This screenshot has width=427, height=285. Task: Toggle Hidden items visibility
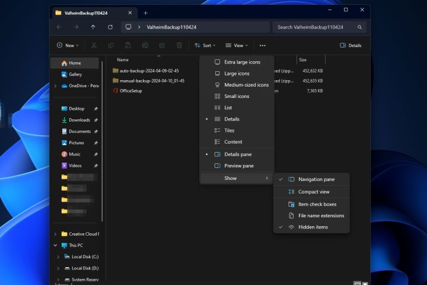coord(313,227)
